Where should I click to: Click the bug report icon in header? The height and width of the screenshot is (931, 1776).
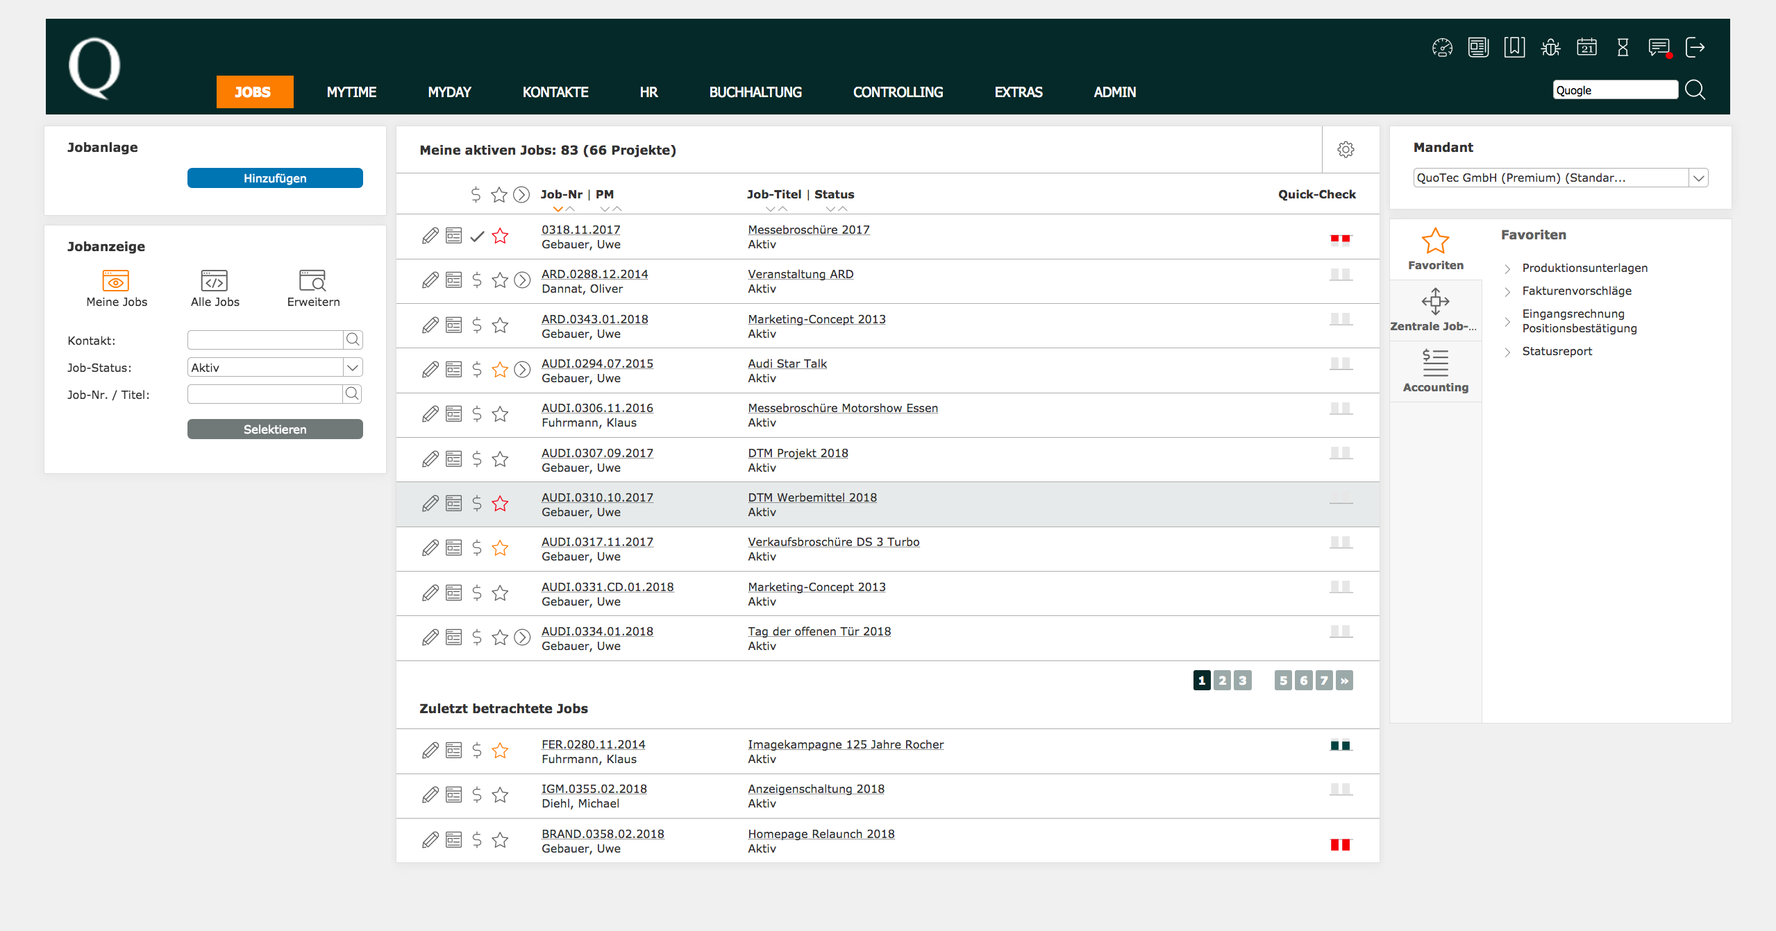[1550, 48]
